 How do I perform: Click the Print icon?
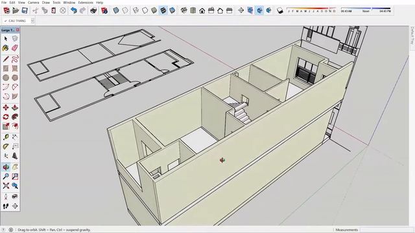click(x=93, y=10)
